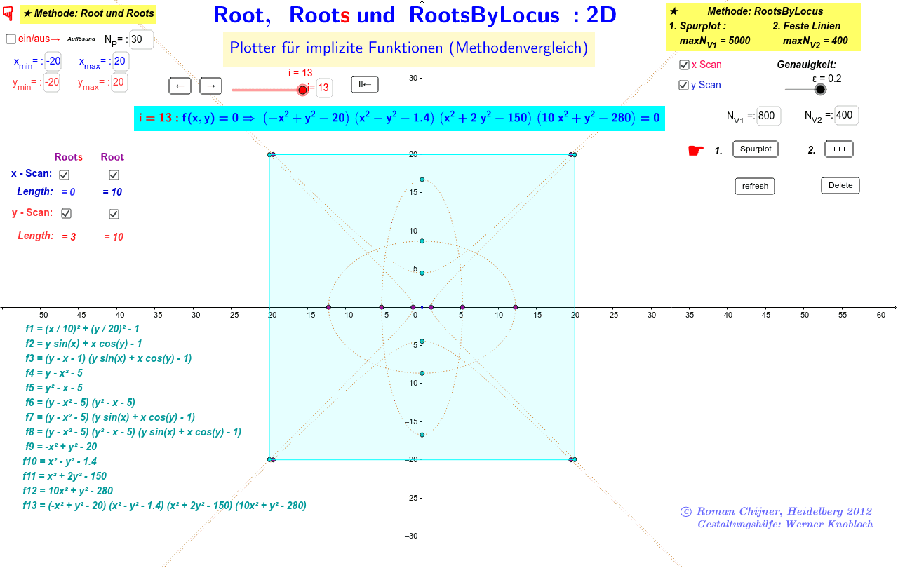Click the teal point at y = 17 on the y-axis
The image size is (898, 568).
coord(422,180)
